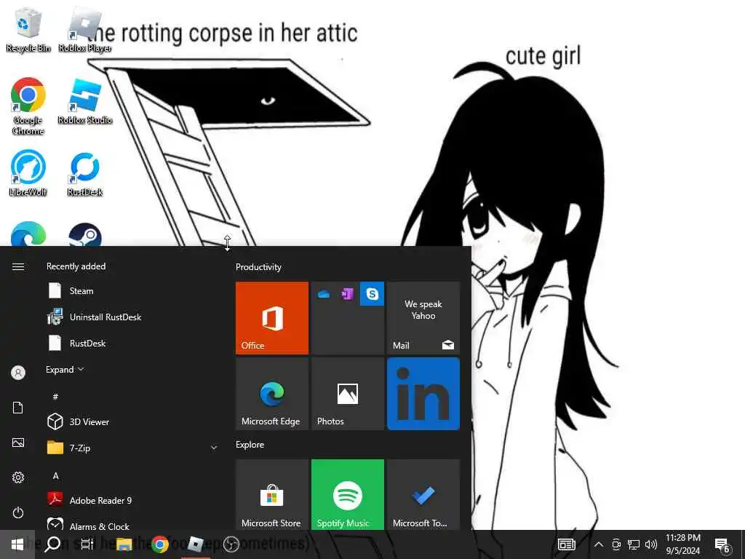745x559 pixels.
Task: Open the OneDrive small tile
Action: [324, 294]
